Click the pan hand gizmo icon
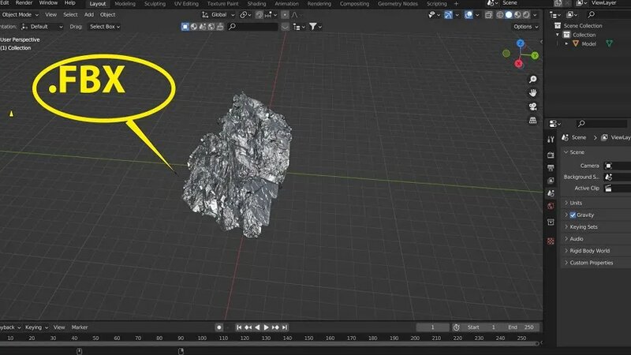631x355 pixels. (533, 93)
